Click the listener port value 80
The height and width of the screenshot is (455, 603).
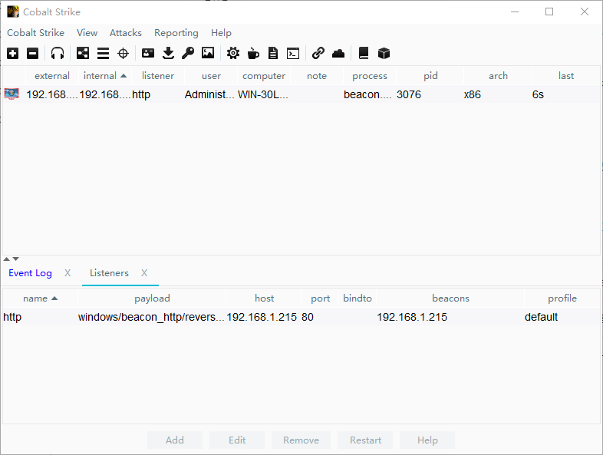click(308, 317)
